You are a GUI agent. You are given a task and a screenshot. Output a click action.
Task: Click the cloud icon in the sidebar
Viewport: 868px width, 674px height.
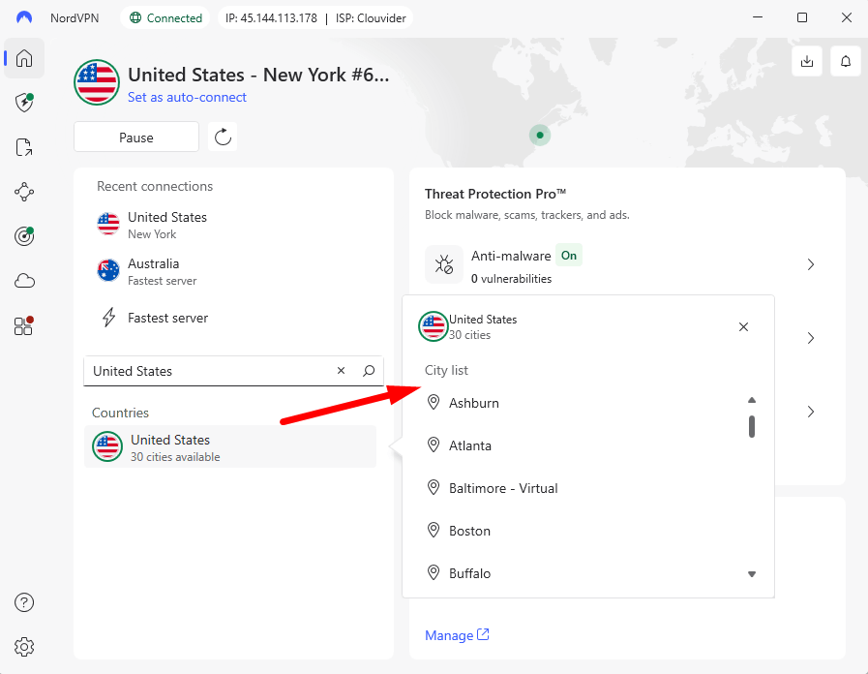tap(23, 281)
